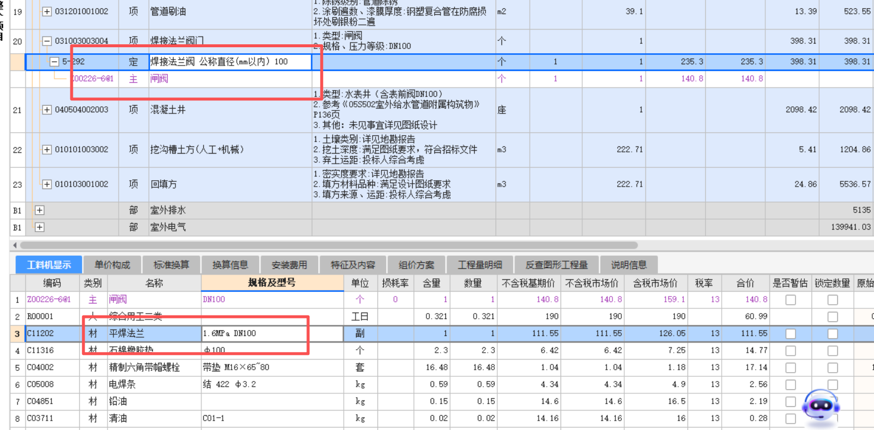Tick 锁定数量 checkbox for 电焊条 row

[833, 385]
